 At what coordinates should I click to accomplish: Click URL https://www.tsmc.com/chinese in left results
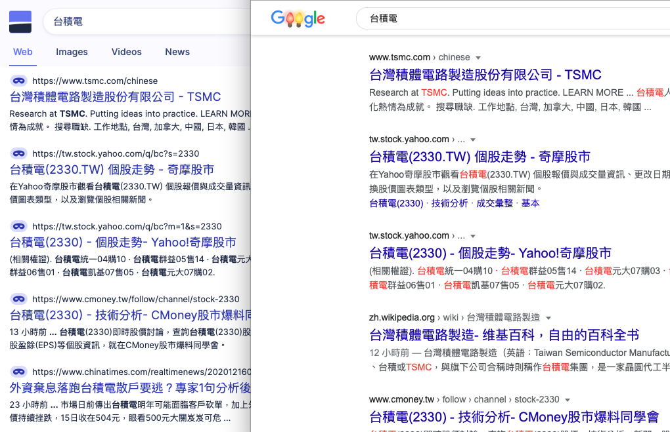pyautogui.click(x=95, y=81)
